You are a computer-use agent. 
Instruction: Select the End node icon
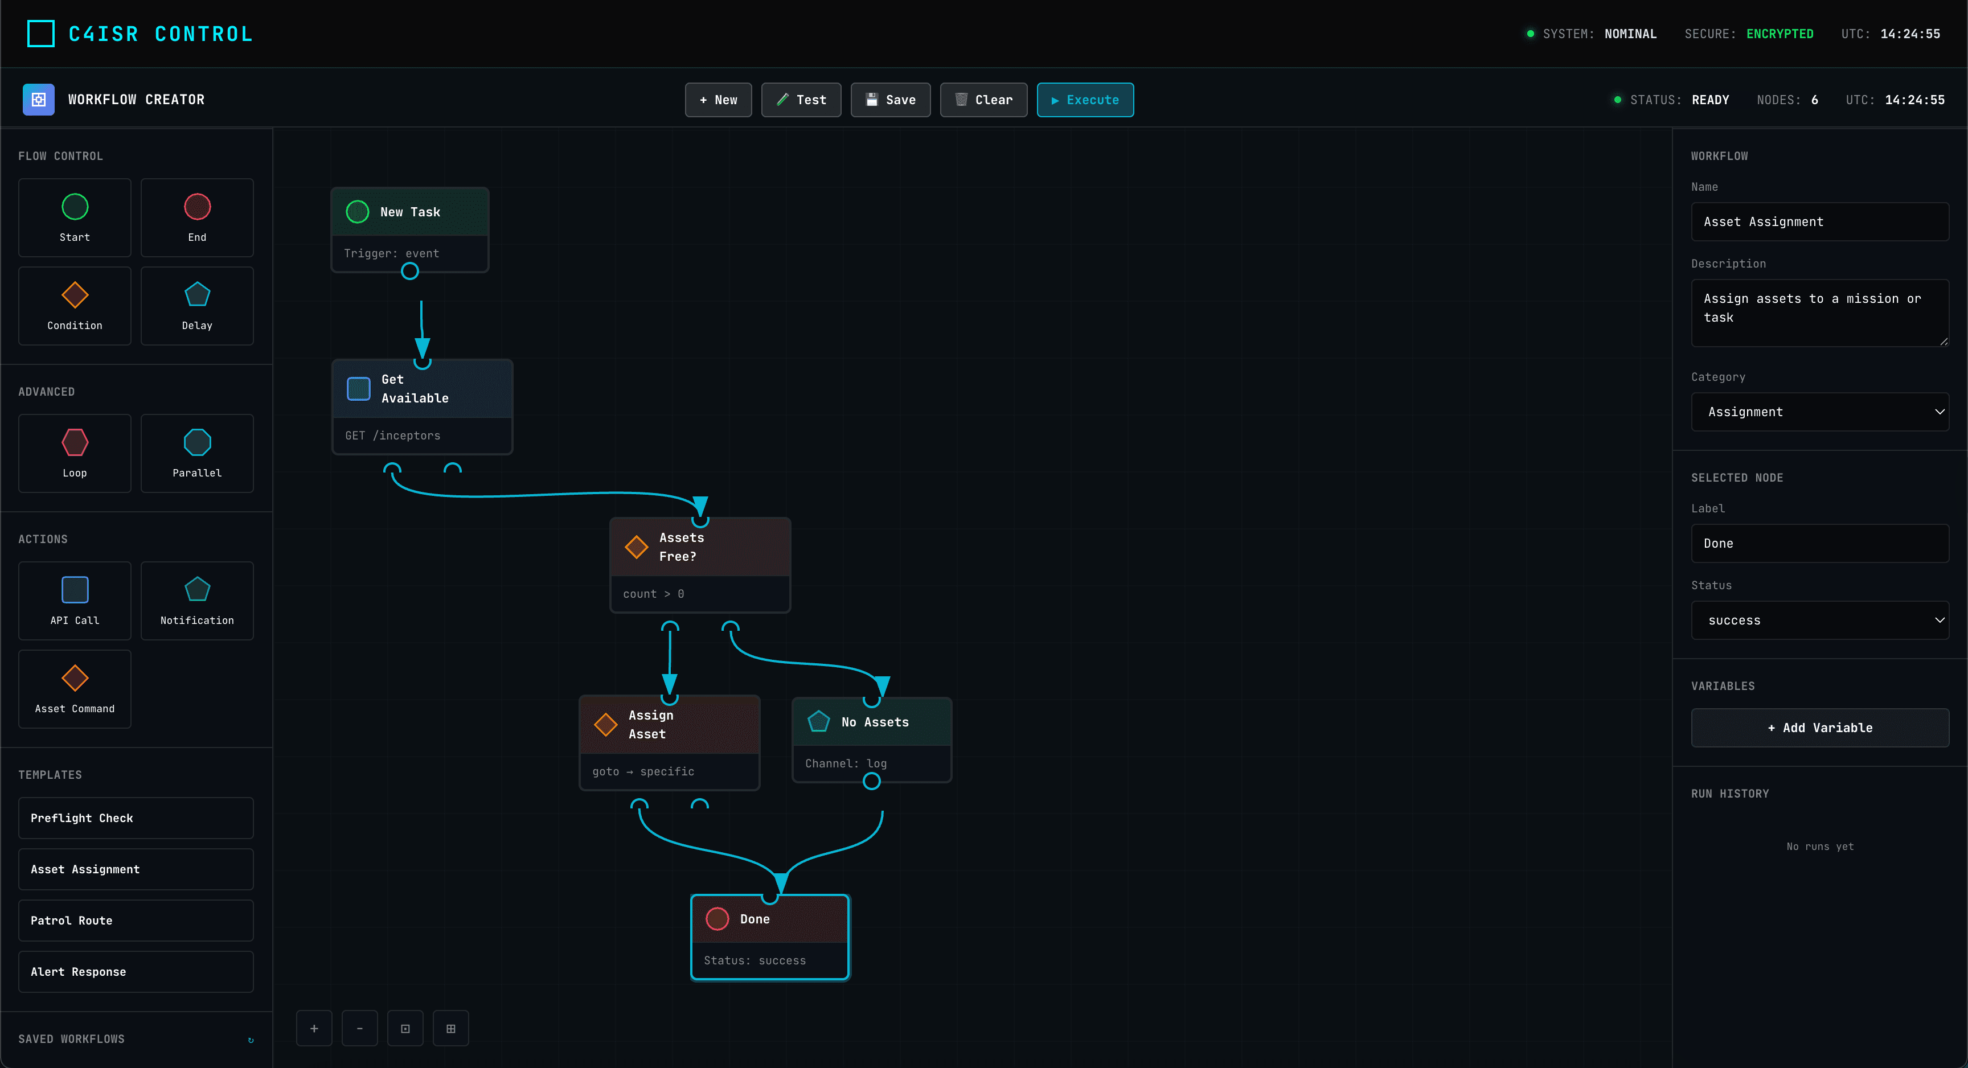pyautogui.click(x=196, y=217)
